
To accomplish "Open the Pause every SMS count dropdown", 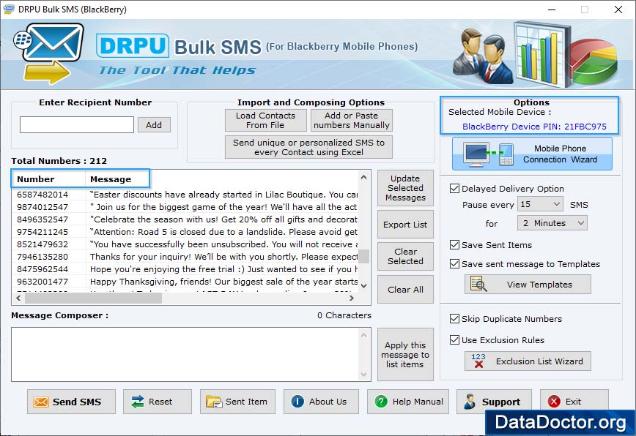I will click(540, 204).
